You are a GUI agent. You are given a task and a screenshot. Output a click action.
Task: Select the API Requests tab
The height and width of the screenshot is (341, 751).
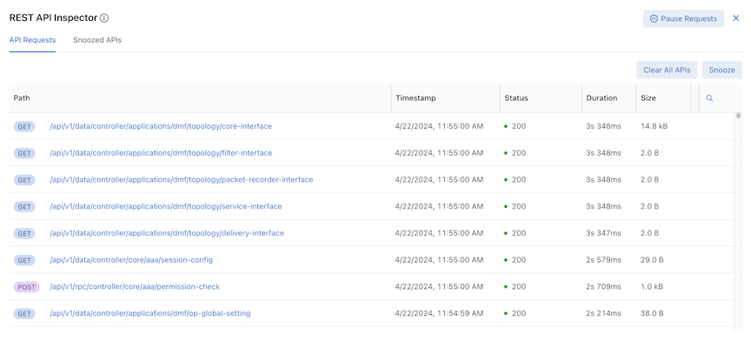tap(32, 40)
